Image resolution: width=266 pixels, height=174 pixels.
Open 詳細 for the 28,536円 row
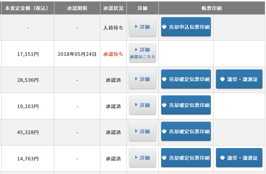[142, 79]
